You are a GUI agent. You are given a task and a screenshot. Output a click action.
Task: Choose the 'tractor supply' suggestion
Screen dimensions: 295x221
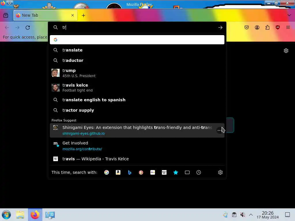click(x=137, y=110)
